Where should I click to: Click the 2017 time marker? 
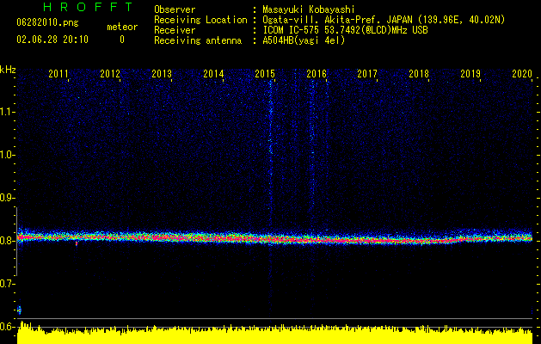pyautogui.click(x=367, y=73)
